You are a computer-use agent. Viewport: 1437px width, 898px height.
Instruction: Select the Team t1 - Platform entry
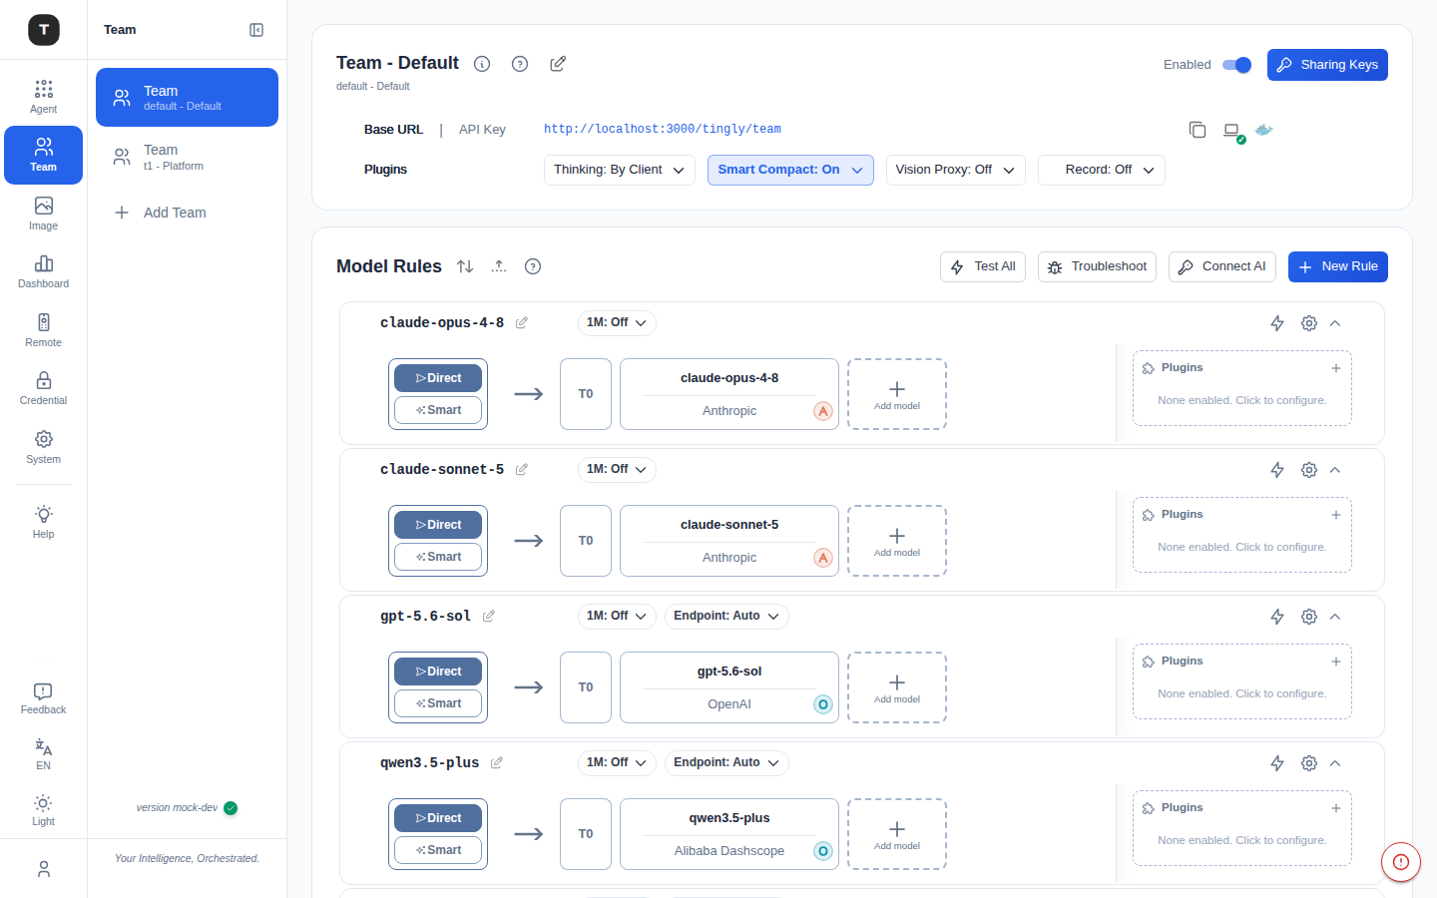tap(187, 157)
